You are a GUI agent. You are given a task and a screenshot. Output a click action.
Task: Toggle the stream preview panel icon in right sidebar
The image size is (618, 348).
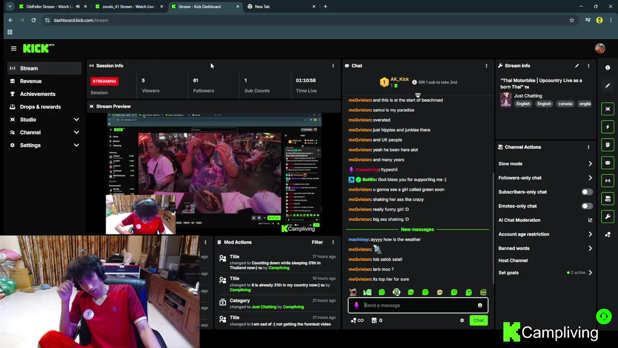click(607, 109)
